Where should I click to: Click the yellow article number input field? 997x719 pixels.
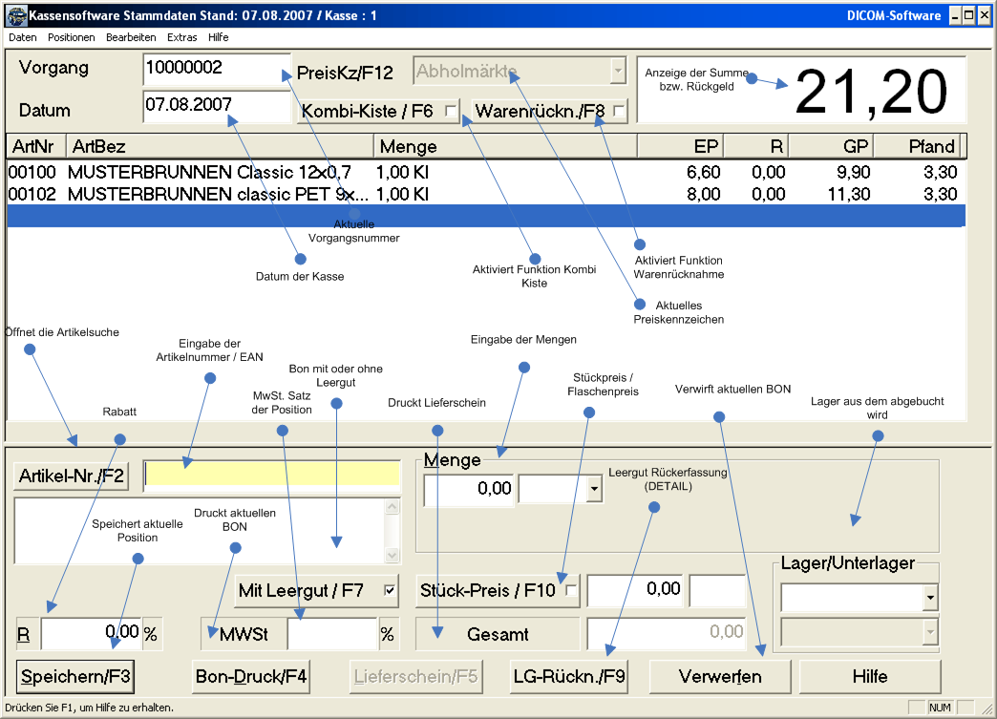271,475
